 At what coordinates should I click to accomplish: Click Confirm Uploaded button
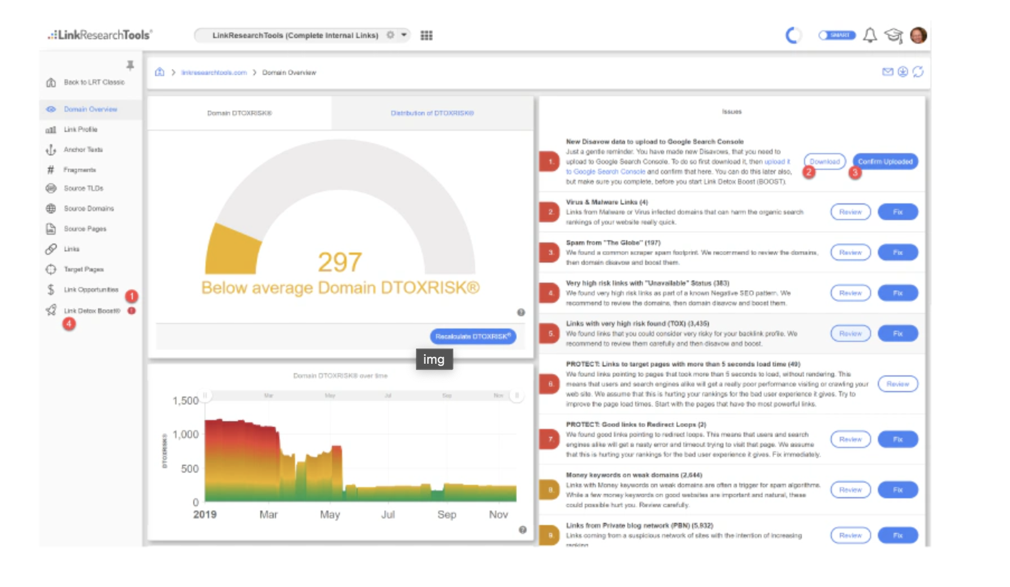click(885, 161)
